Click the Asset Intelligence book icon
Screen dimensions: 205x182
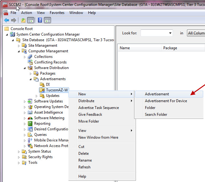pos(30,112)
